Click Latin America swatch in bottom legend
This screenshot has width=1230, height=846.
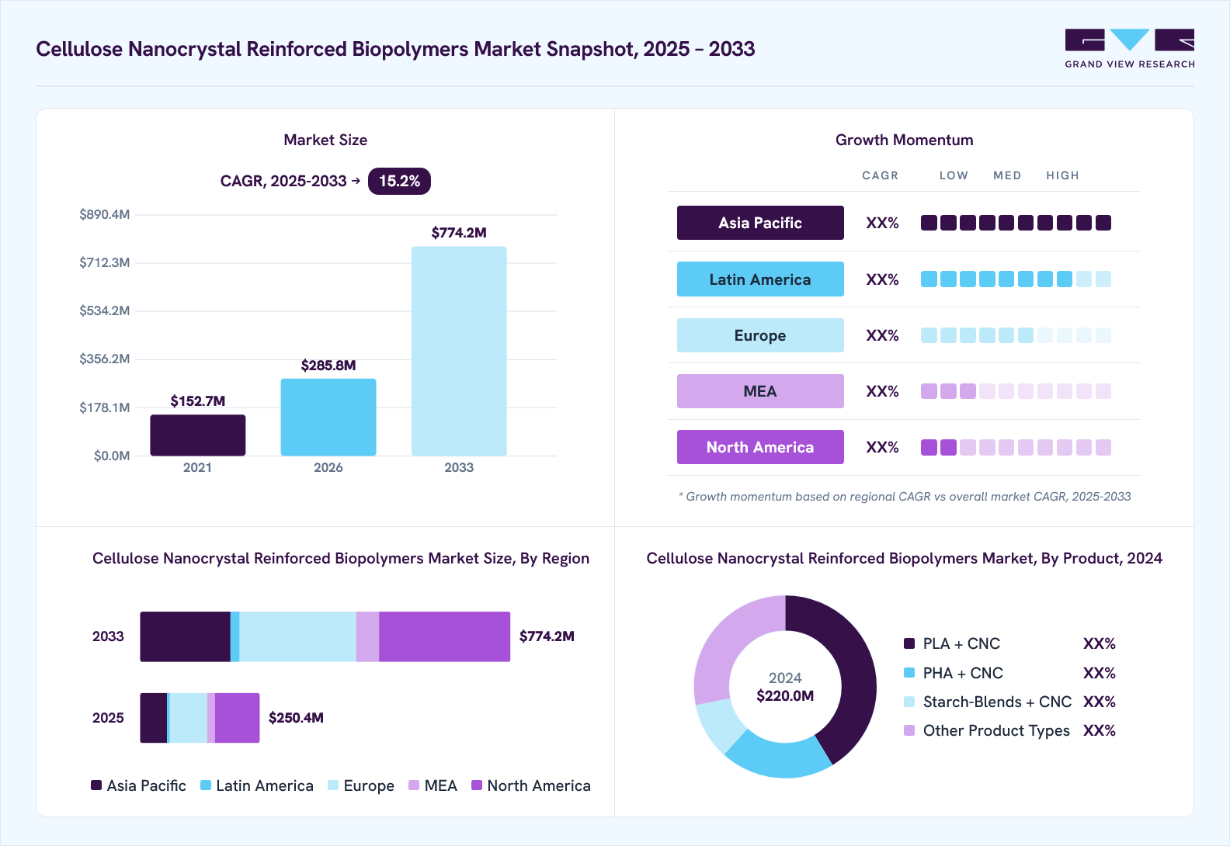tap(206, 785)
